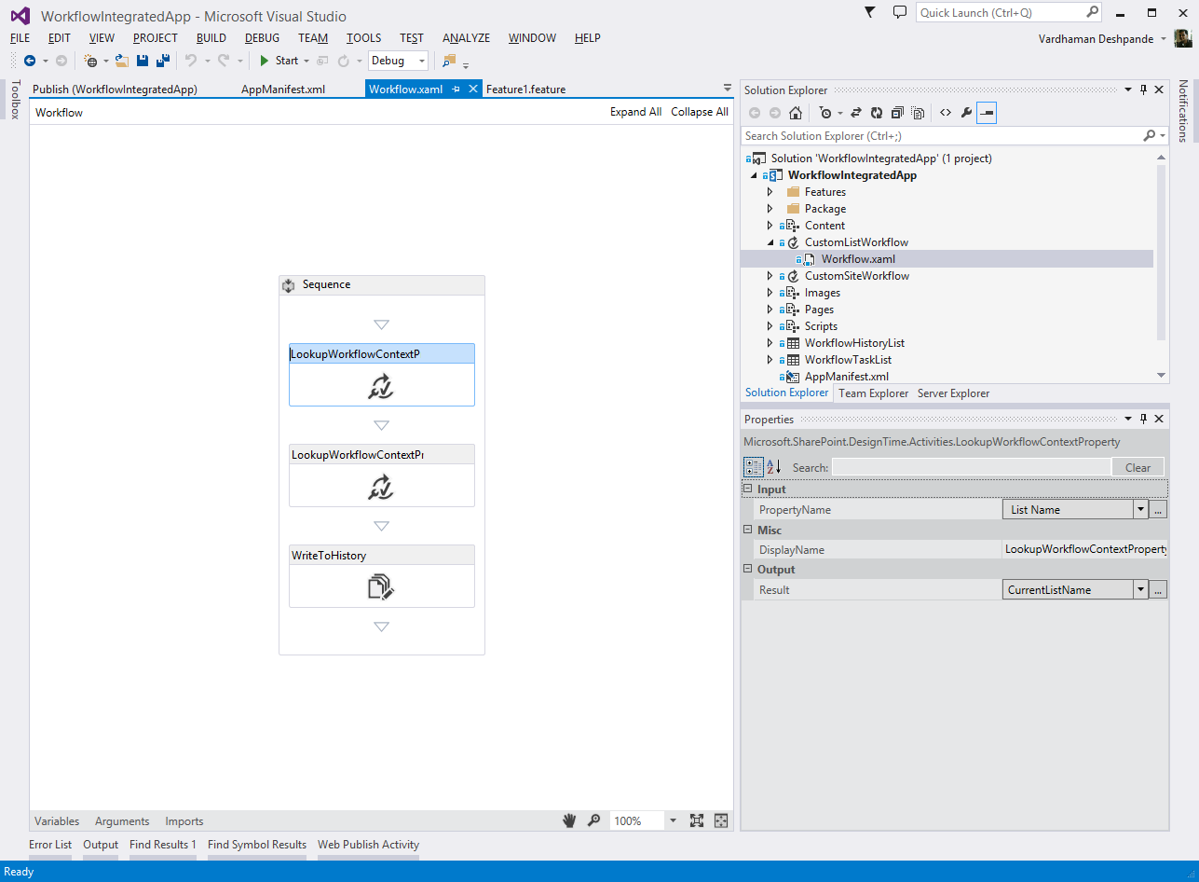
Task: Toggle Categorized view in Properties panel
Action: tap(754, 467)
